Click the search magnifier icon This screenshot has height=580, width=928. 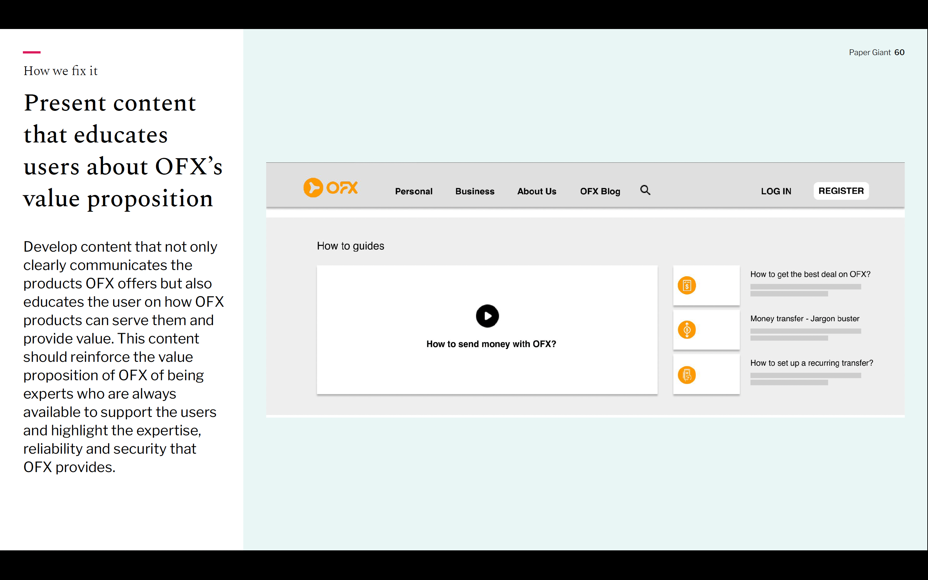[645, 190]
